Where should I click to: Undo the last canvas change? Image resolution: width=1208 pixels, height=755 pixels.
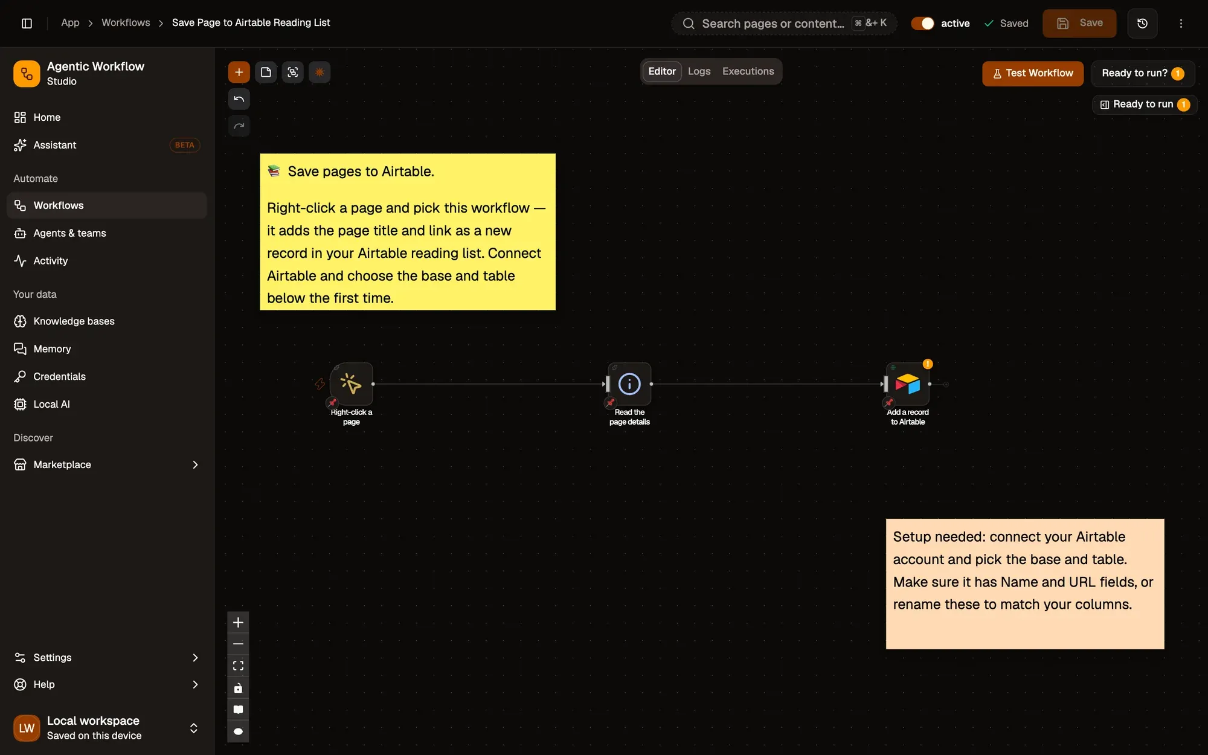(x=239, y=99)
